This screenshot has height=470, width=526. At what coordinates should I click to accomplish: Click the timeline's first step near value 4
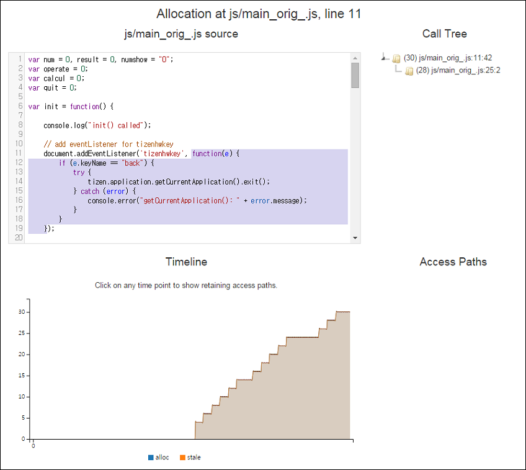[199, 422]
